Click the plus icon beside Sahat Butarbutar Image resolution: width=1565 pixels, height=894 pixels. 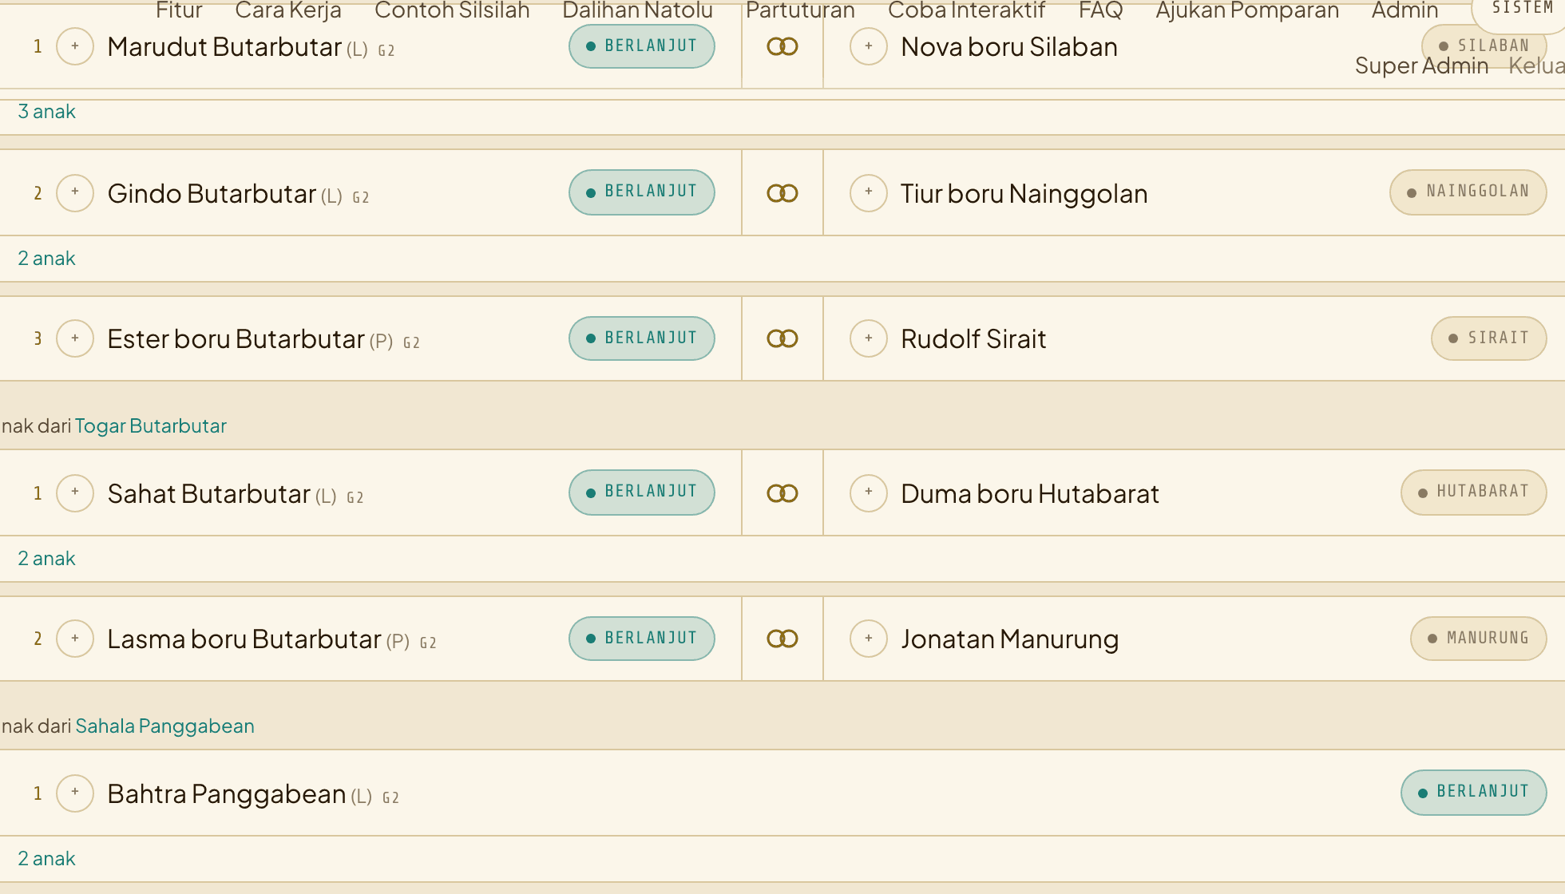75,492
